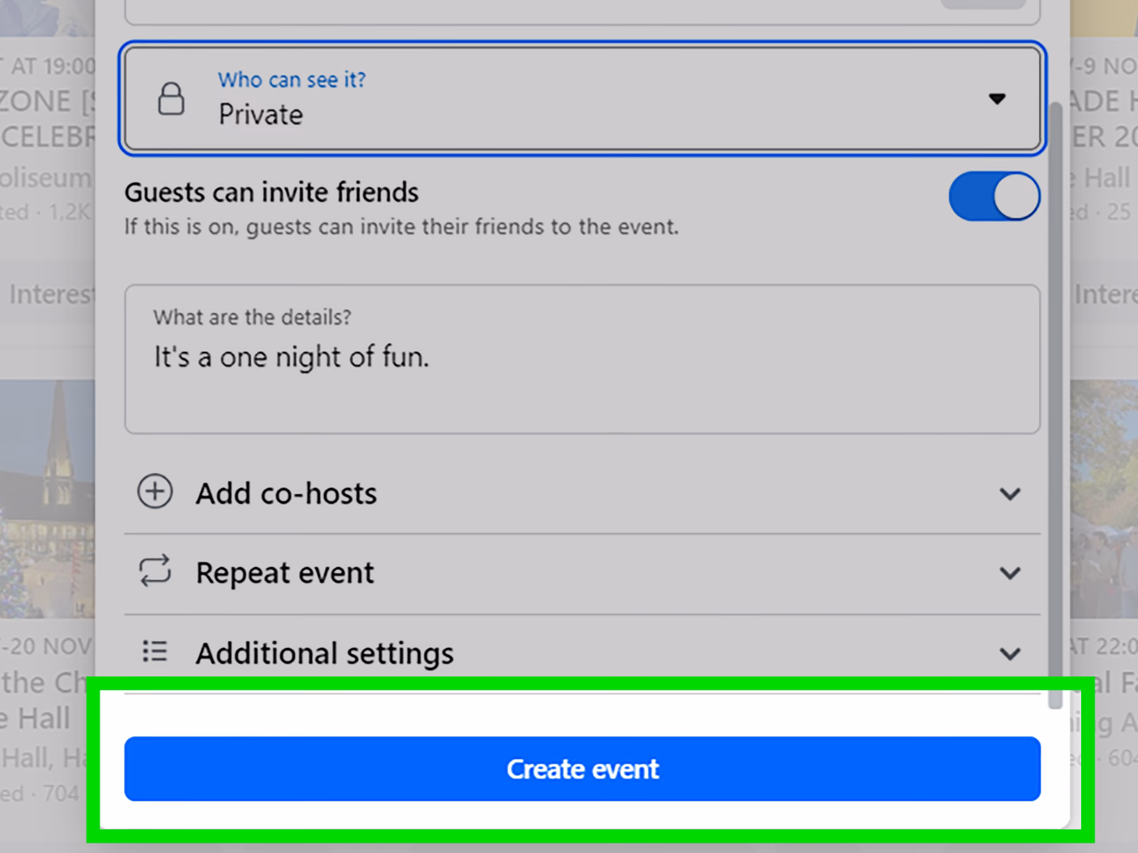Open the 'Who can see it?' privacy dropdown
The height and width of the screenshot is (853, 1138).
582,98
